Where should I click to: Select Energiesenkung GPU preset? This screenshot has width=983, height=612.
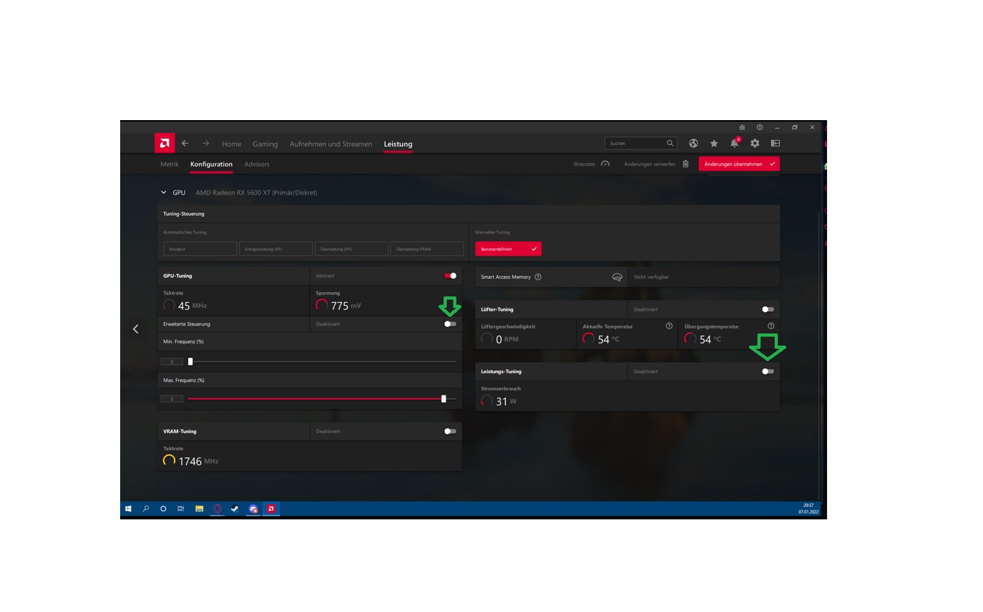pos(275,249)
